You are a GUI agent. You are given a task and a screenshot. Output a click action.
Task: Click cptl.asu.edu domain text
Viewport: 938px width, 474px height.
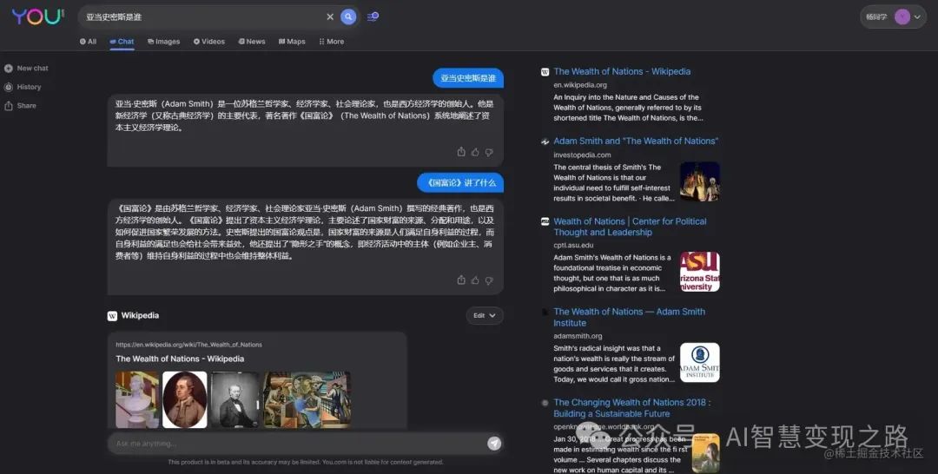click(x=573, y=245)
